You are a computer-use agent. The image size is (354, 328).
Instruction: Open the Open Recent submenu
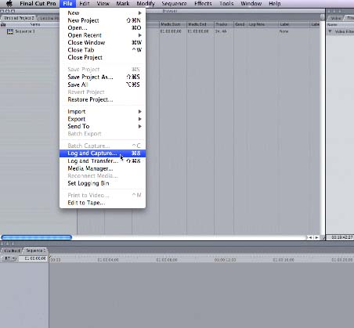140,35
